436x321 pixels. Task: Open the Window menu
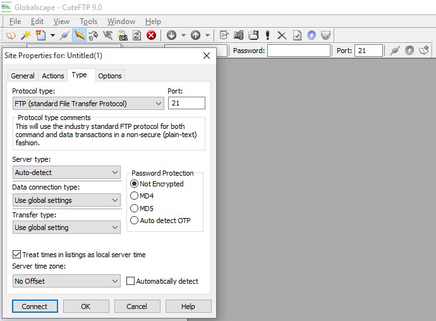(121, 21)
